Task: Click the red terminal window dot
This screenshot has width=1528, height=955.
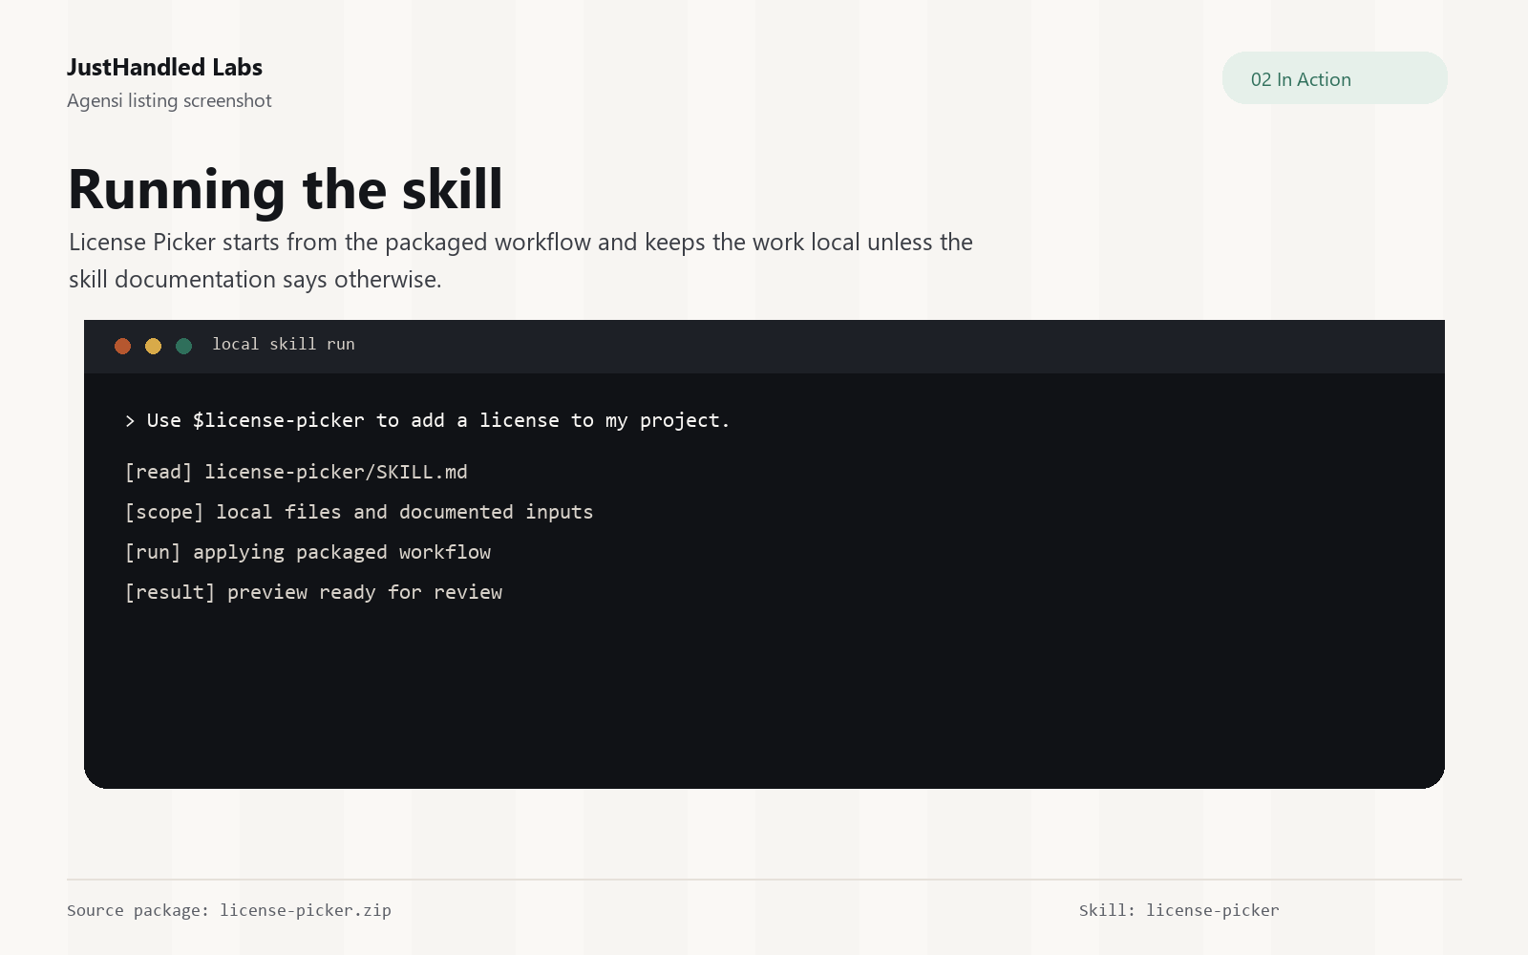Action: 122,346
